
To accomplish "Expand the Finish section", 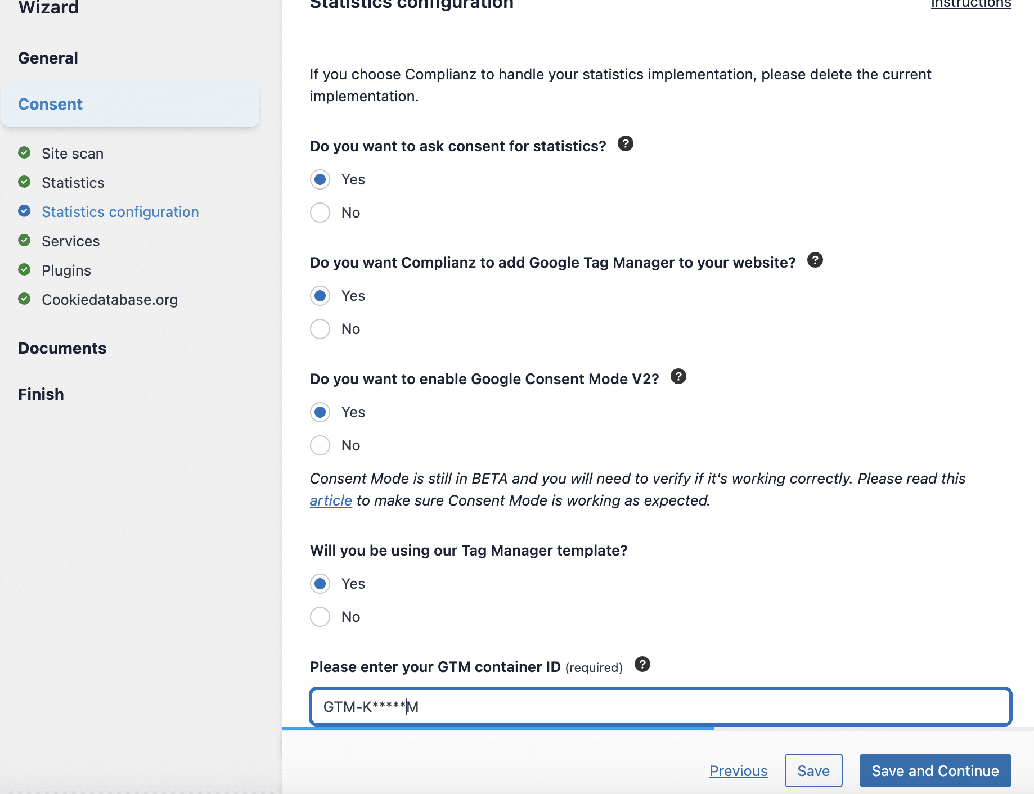I will pyautogui.click(x=41, y=394).
